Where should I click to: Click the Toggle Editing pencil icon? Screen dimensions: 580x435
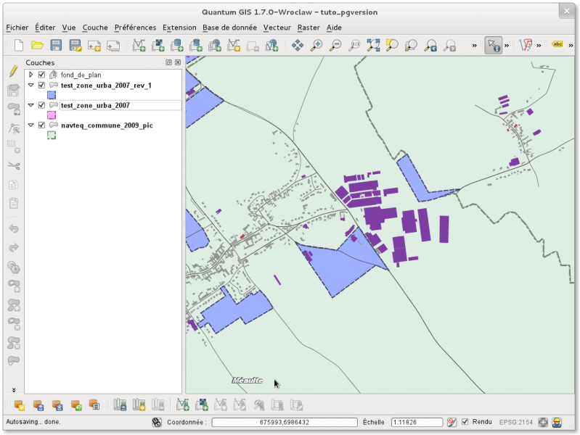13,72
